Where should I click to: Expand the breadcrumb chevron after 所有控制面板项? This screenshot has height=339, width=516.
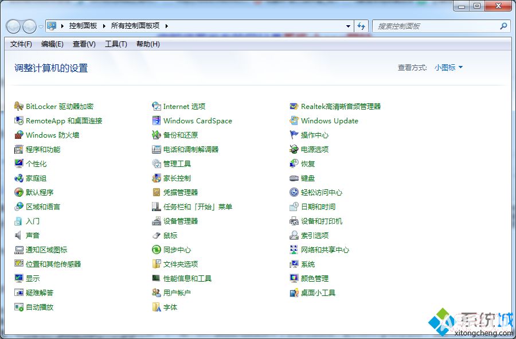[166, 26]
